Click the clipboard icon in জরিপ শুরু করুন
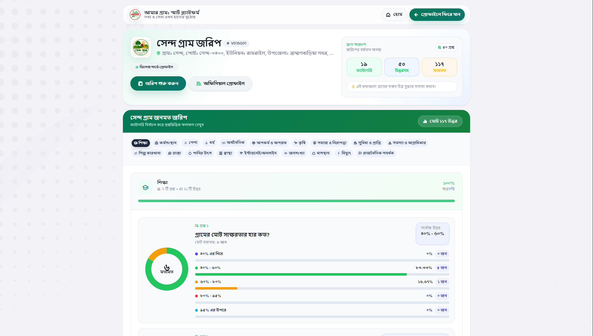 140,83
